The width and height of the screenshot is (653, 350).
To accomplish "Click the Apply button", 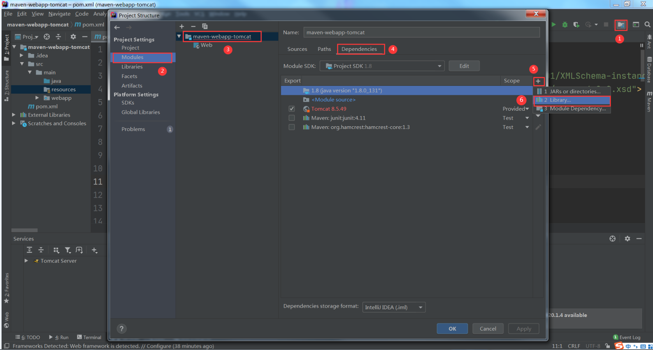I will pyautogui.click(x=524, y=329).
